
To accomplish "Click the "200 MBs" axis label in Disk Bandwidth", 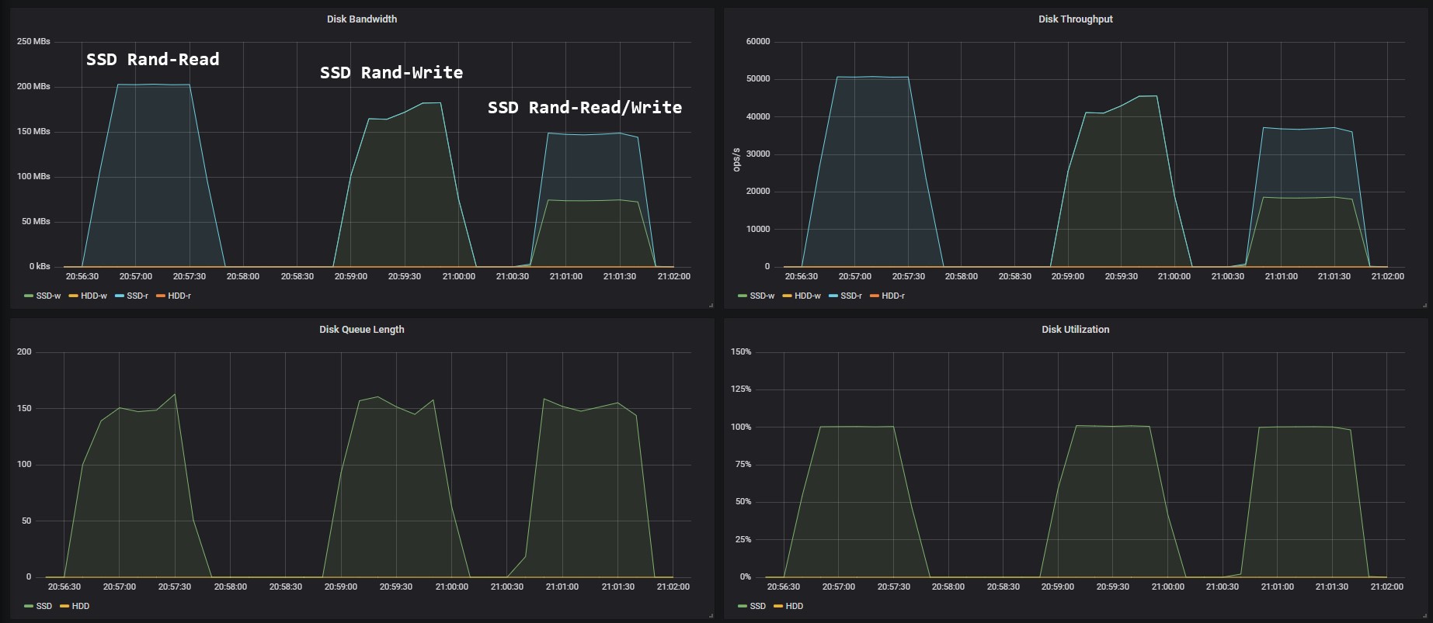I will coord(33,86).
